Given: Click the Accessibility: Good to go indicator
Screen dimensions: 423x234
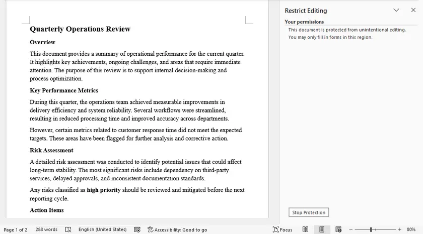Looking at the screenshot, I should (177, 229).
